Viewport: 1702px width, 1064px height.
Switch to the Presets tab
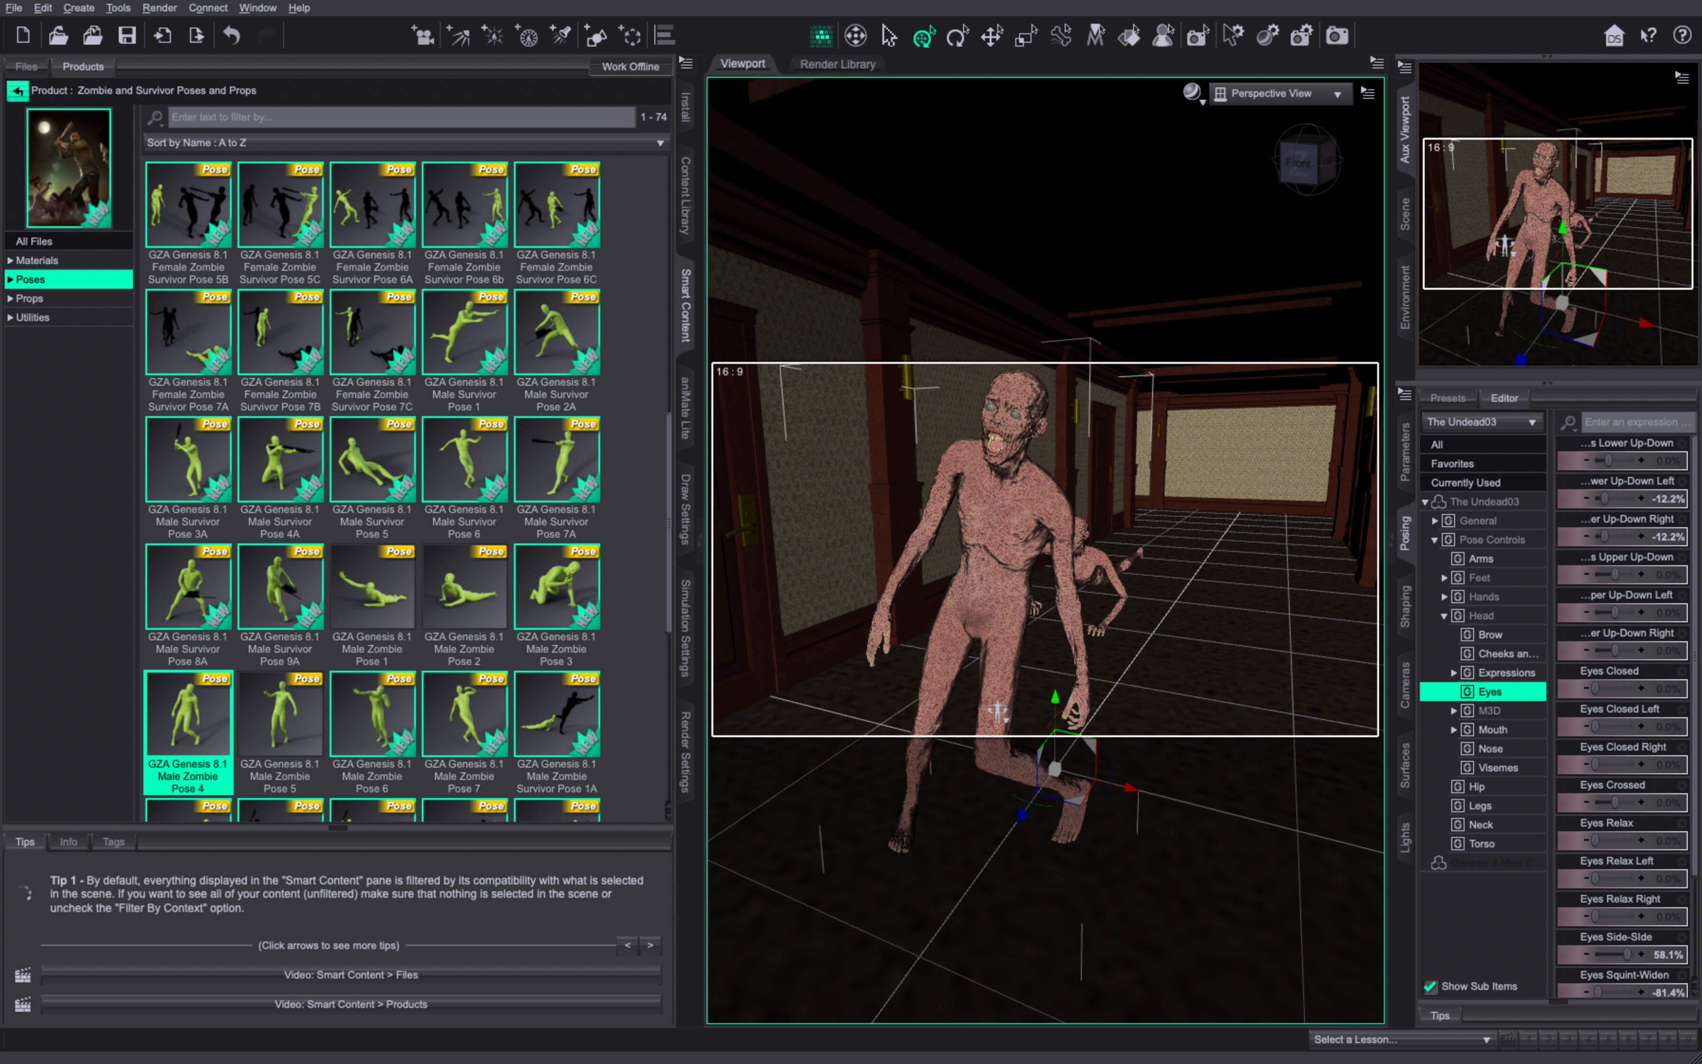1447,398
